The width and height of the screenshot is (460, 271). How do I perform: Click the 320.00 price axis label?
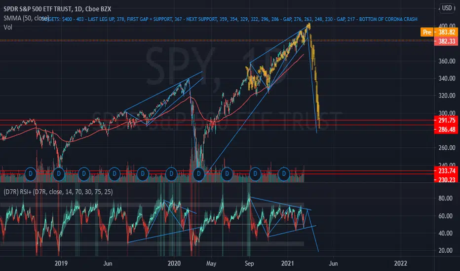tap(447, 96)
